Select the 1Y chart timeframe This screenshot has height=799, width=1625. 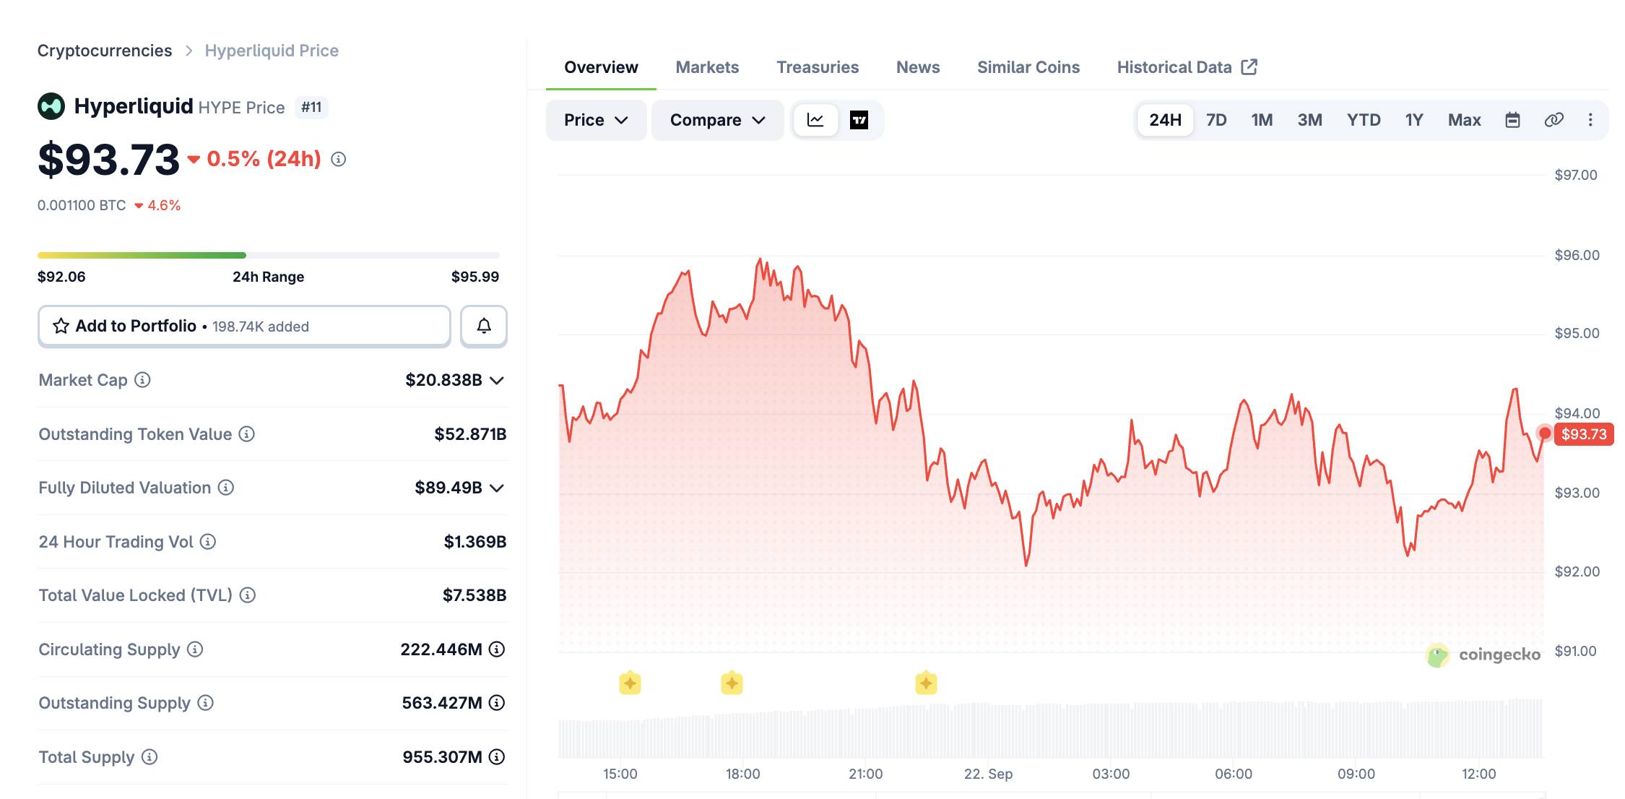(1414, 120)
